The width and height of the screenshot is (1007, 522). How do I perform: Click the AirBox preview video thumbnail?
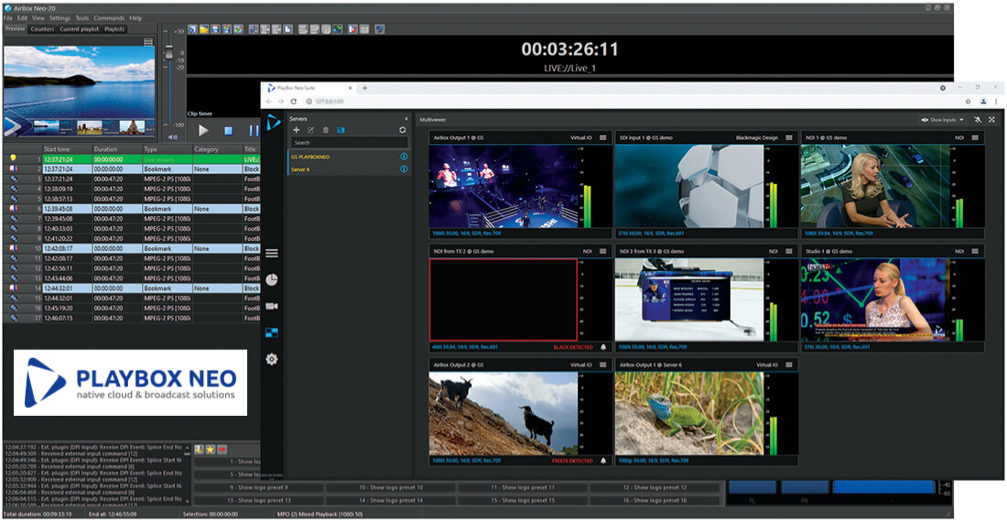pos(80,92)
